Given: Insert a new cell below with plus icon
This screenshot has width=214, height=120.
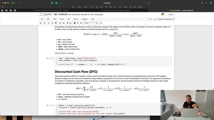Looking at the screenshot, I should pyautogui.click(x=44, y=23).
